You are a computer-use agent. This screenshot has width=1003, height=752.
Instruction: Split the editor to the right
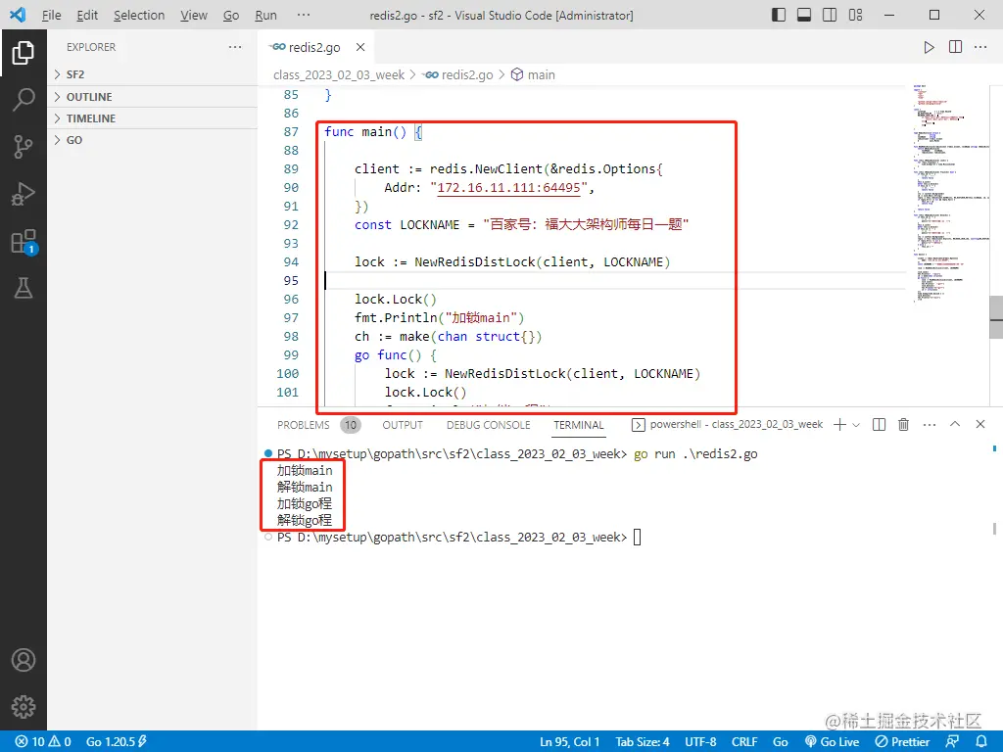tap(955, 47)
